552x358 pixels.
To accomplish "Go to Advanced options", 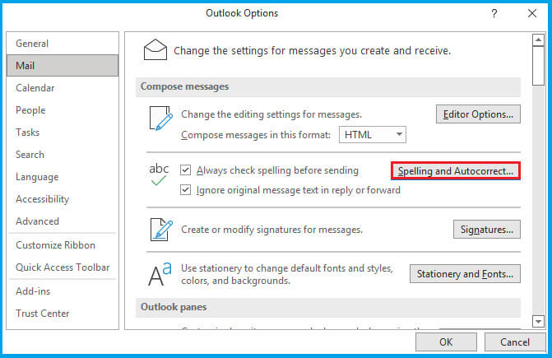I will (x=63, y=221).
